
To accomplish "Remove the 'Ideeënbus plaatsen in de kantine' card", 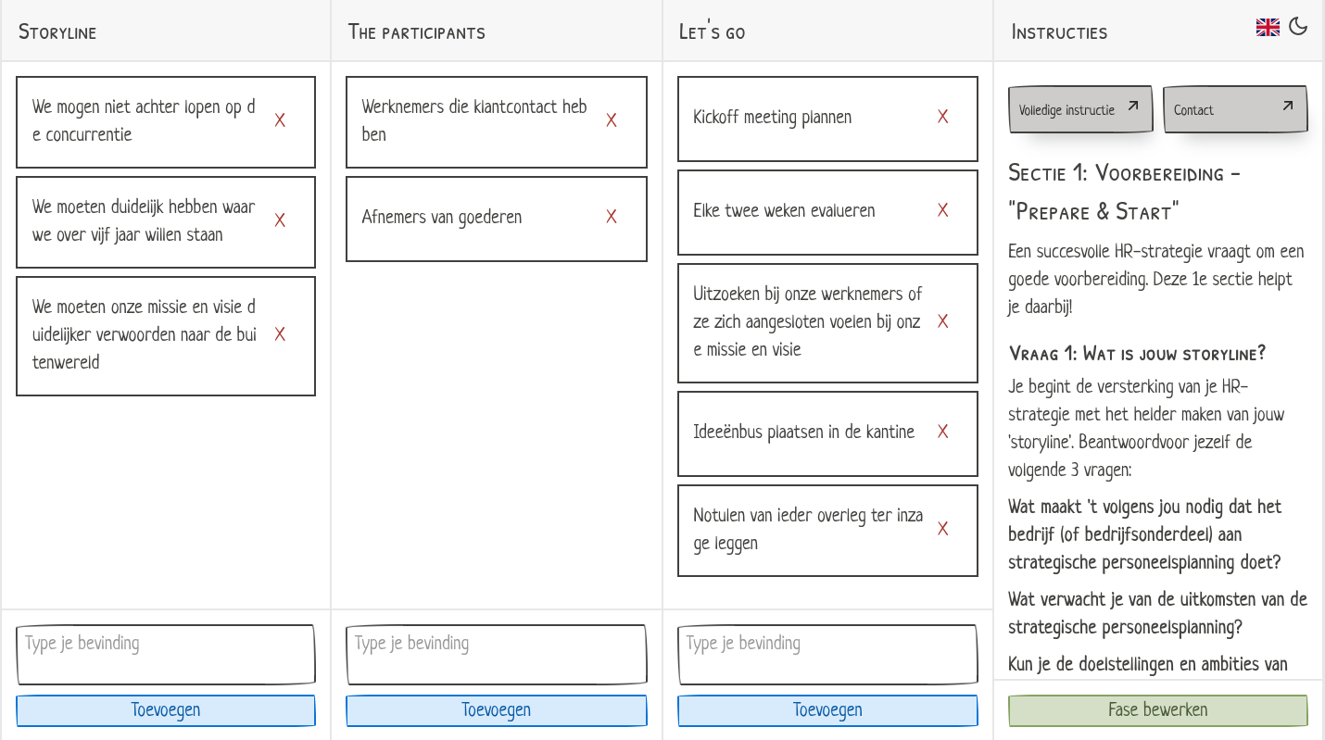I will (x=943, y=432).
